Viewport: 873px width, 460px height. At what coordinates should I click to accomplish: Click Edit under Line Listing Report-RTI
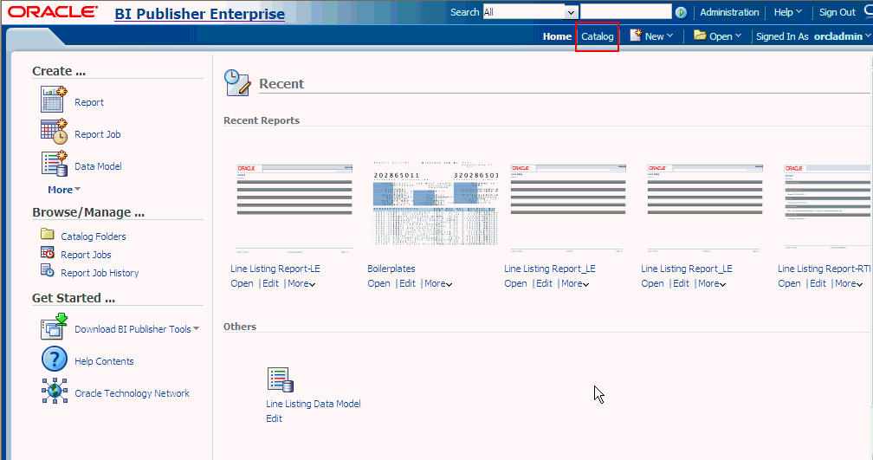click(x=818, y=283)
